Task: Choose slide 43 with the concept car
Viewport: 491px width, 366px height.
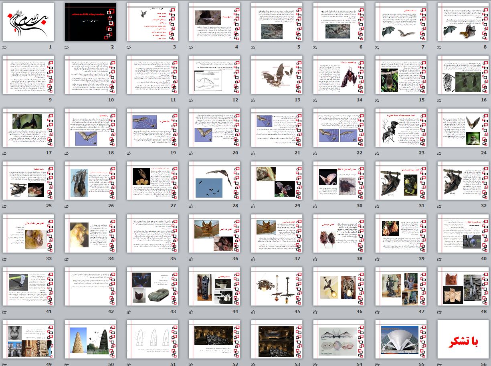Action: coord(152,286)
